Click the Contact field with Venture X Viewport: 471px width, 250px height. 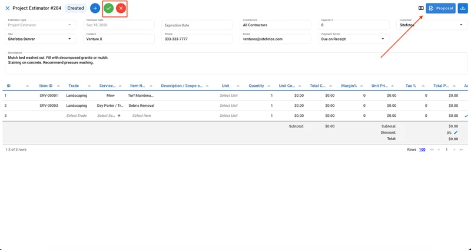pos(119,39)
